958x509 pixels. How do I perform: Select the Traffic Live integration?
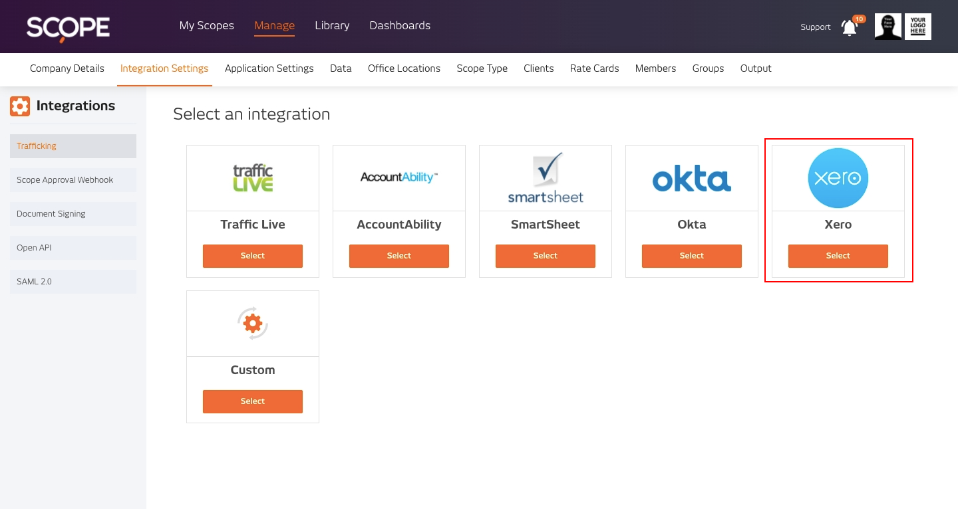coord(253,256)
